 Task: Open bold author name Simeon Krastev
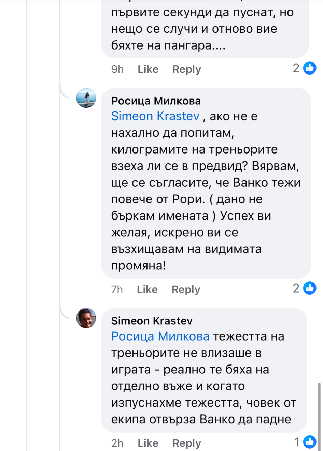[x=152, y=321]
